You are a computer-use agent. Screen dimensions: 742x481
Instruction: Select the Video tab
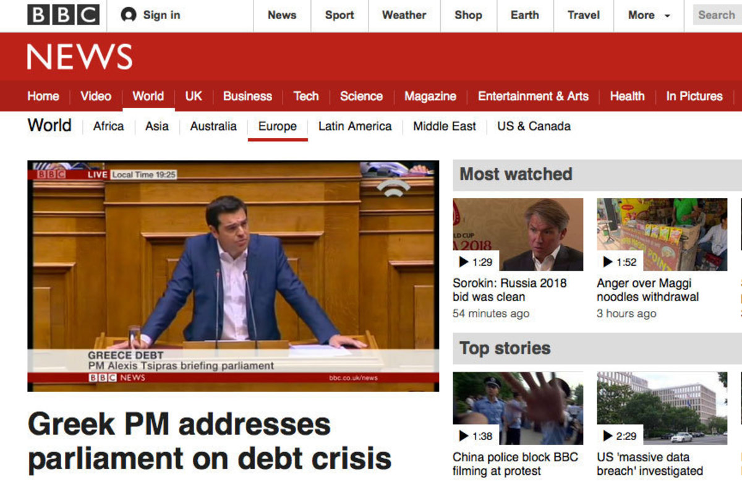(x=96, y=96)
